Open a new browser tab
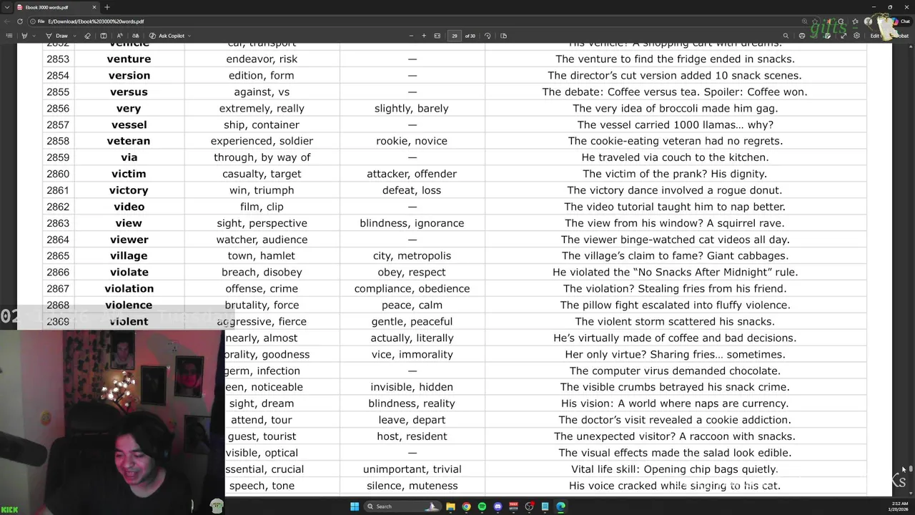The width and height of the screenshot is (915, 515). [107, 7]
